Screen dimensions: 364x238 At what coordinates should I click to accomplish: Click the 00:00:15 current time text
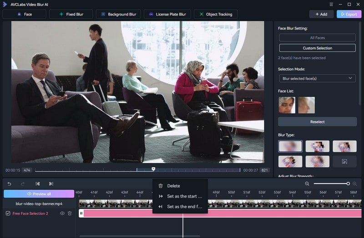click(x=13, y=170)
